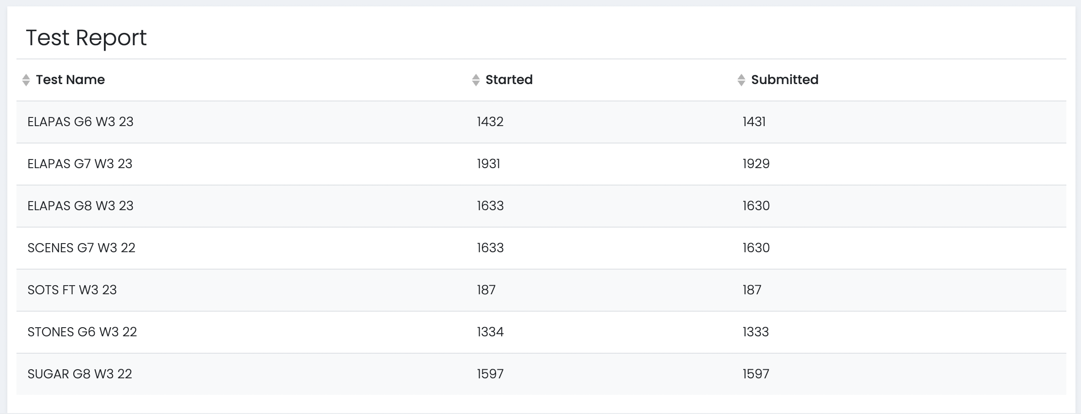
Task: Sort table by Submitted header text
Action: tap(784, 80)
